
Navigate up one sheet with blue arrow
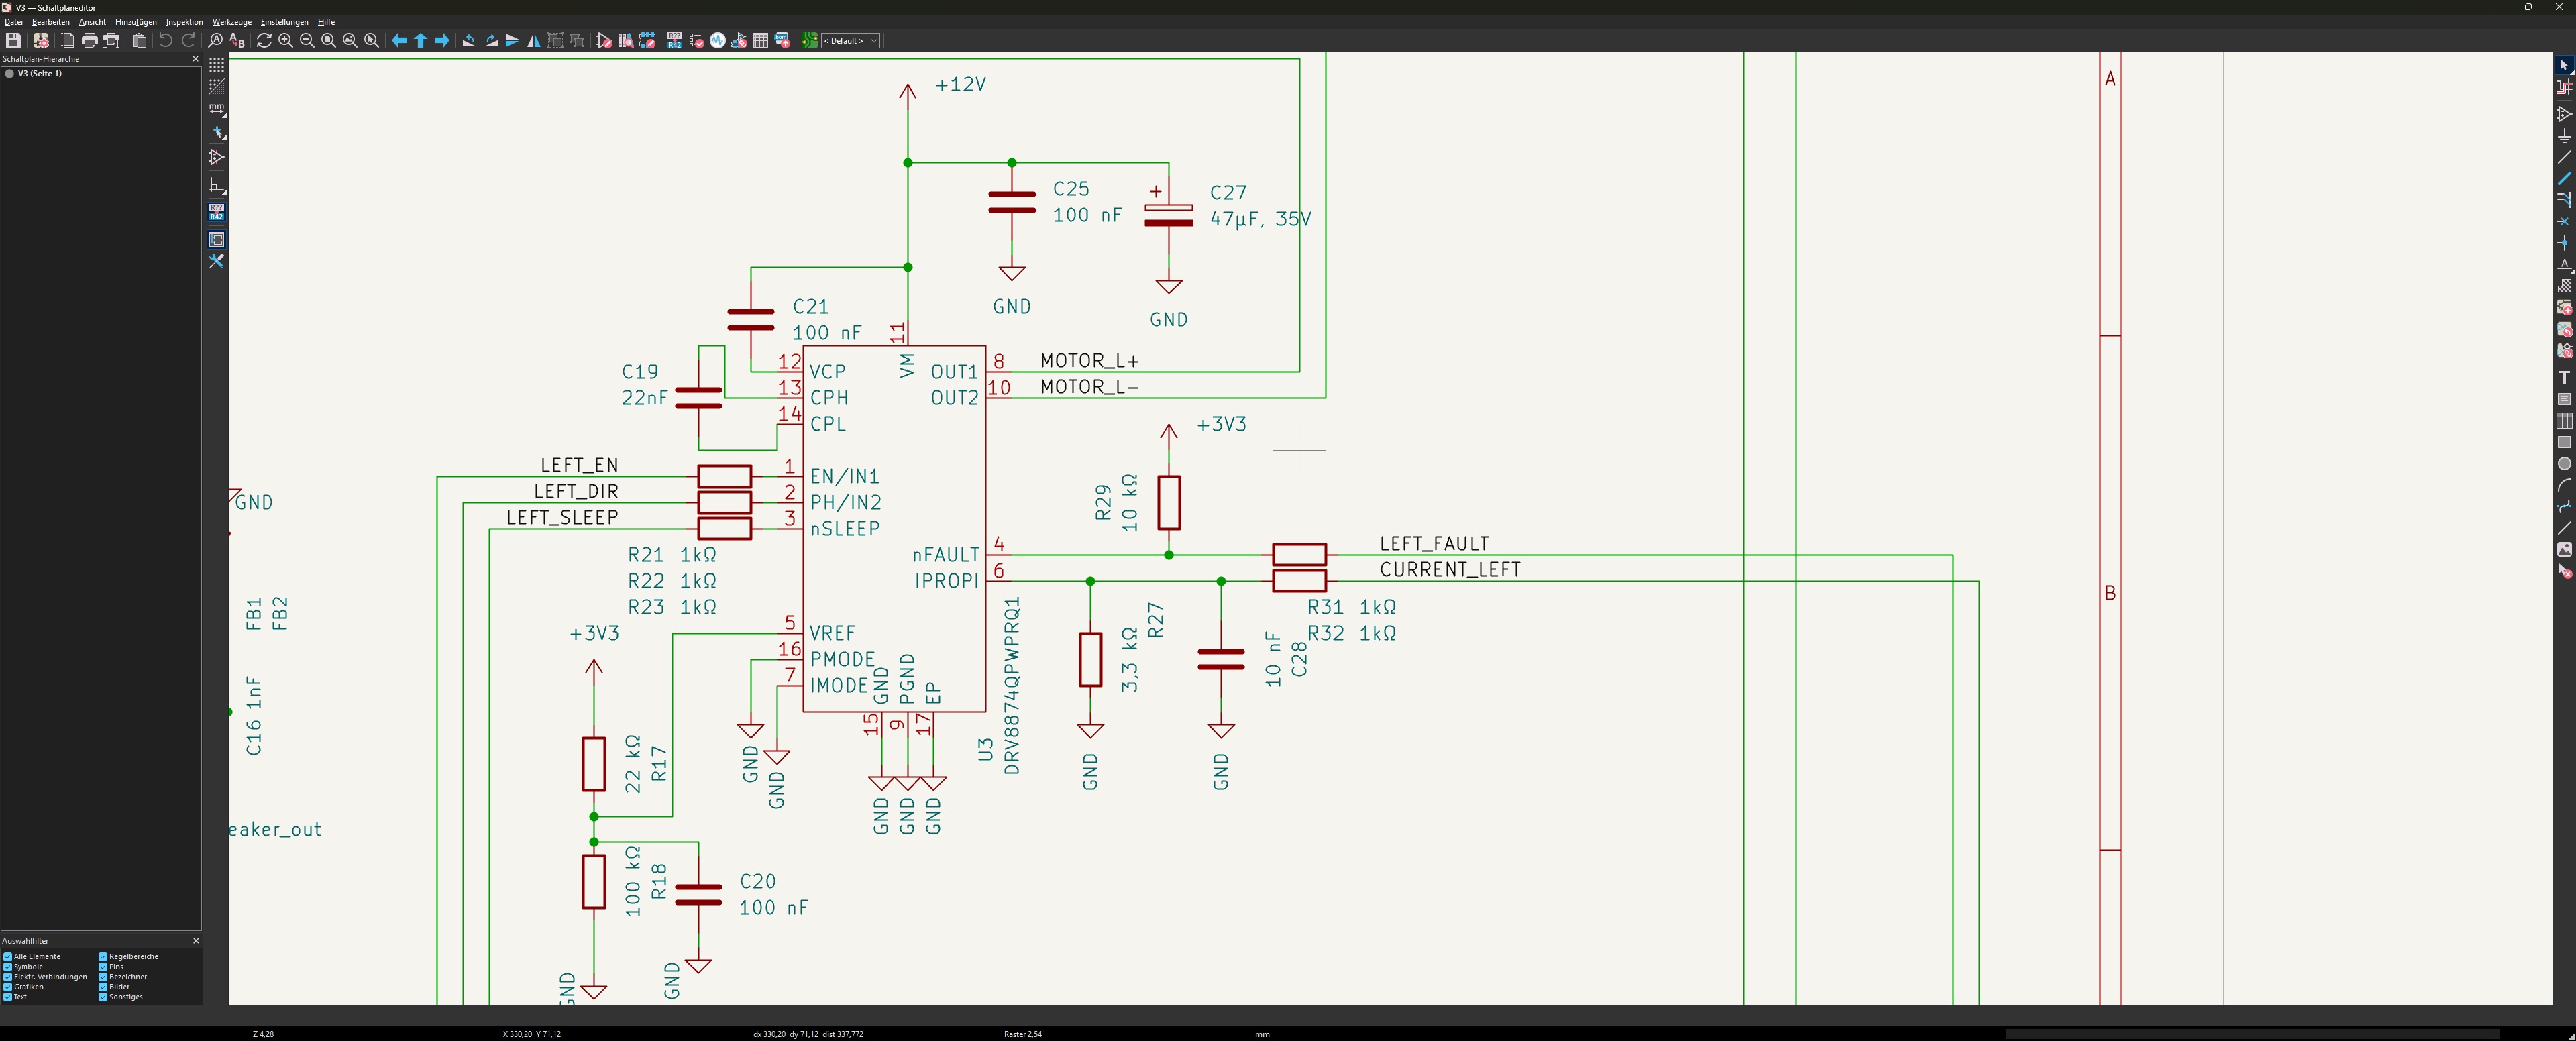[x=420, y=41]
